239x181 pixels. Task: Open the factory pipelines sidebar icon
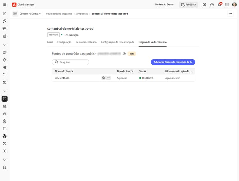4,36
